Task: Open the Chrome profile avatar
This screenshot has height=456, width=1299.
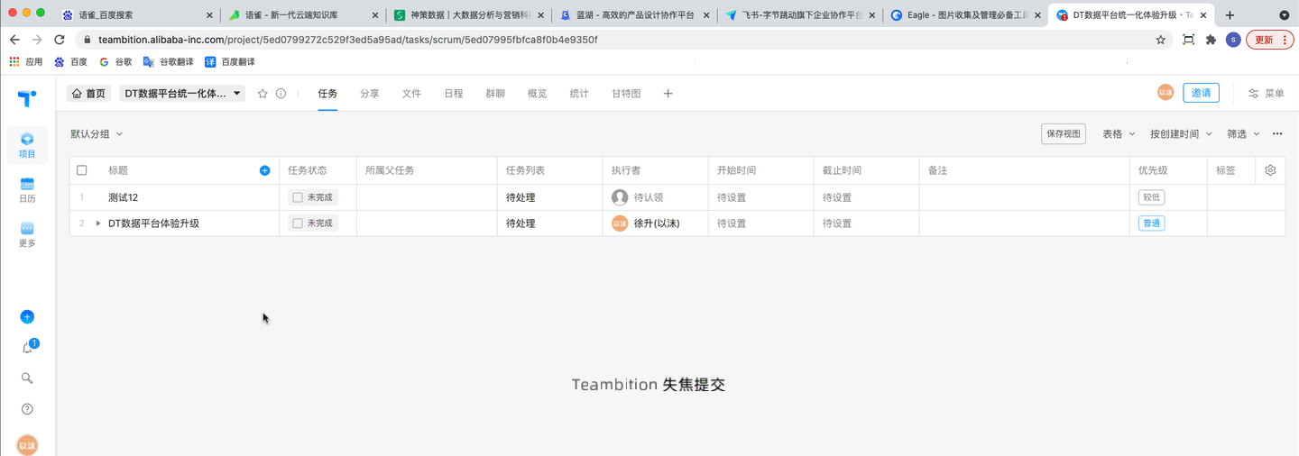Action: pyautogui.click(x=1233, y=40)
